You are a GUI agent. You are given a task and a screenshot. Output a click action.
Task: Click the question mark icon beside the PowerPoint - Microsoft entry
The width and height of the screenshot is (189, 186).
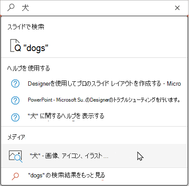[15, 100]
